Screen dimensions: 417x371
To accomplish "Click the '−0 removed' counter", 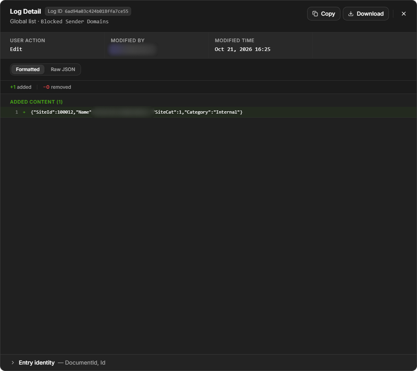I will tap(57, 87).
